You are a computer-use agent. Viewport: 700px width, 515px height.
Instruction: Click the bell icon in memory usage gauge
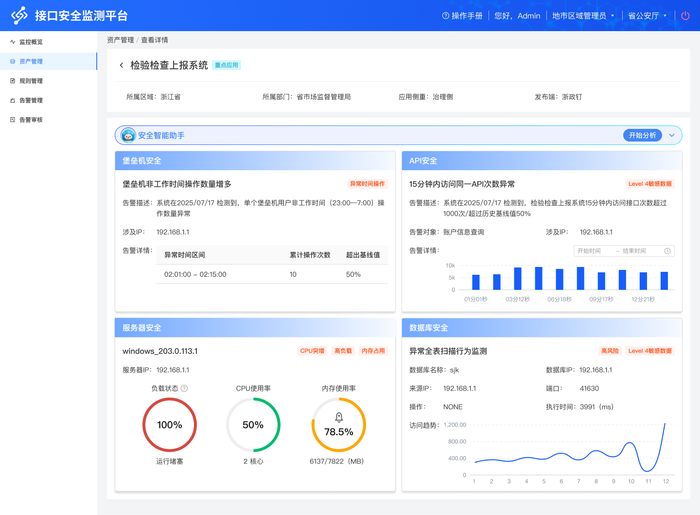[x=339, y=417]
